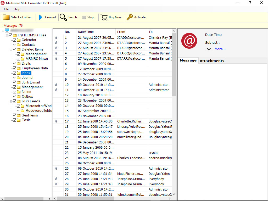Click the Convert button label
The height and width of the screenshot is (201, 268).
tap(51, 17)
